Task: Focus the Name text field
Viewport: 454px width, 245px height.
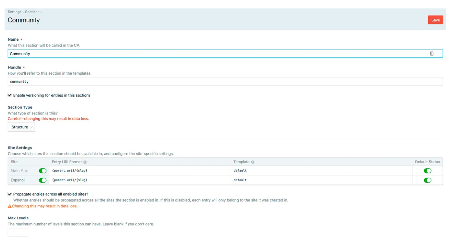Action: (x=218, y=54)
